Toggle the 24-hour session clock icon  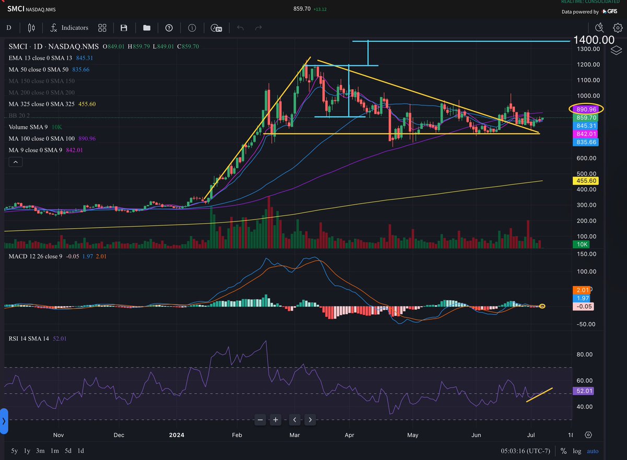click(216, 28)
